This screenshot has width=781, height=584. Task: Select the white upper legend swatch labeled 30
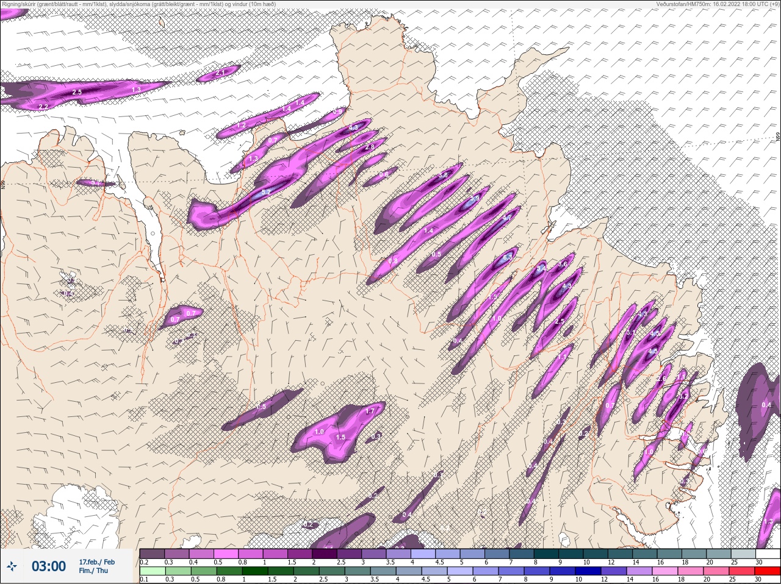pyautogui.click(x=768, y=554)
